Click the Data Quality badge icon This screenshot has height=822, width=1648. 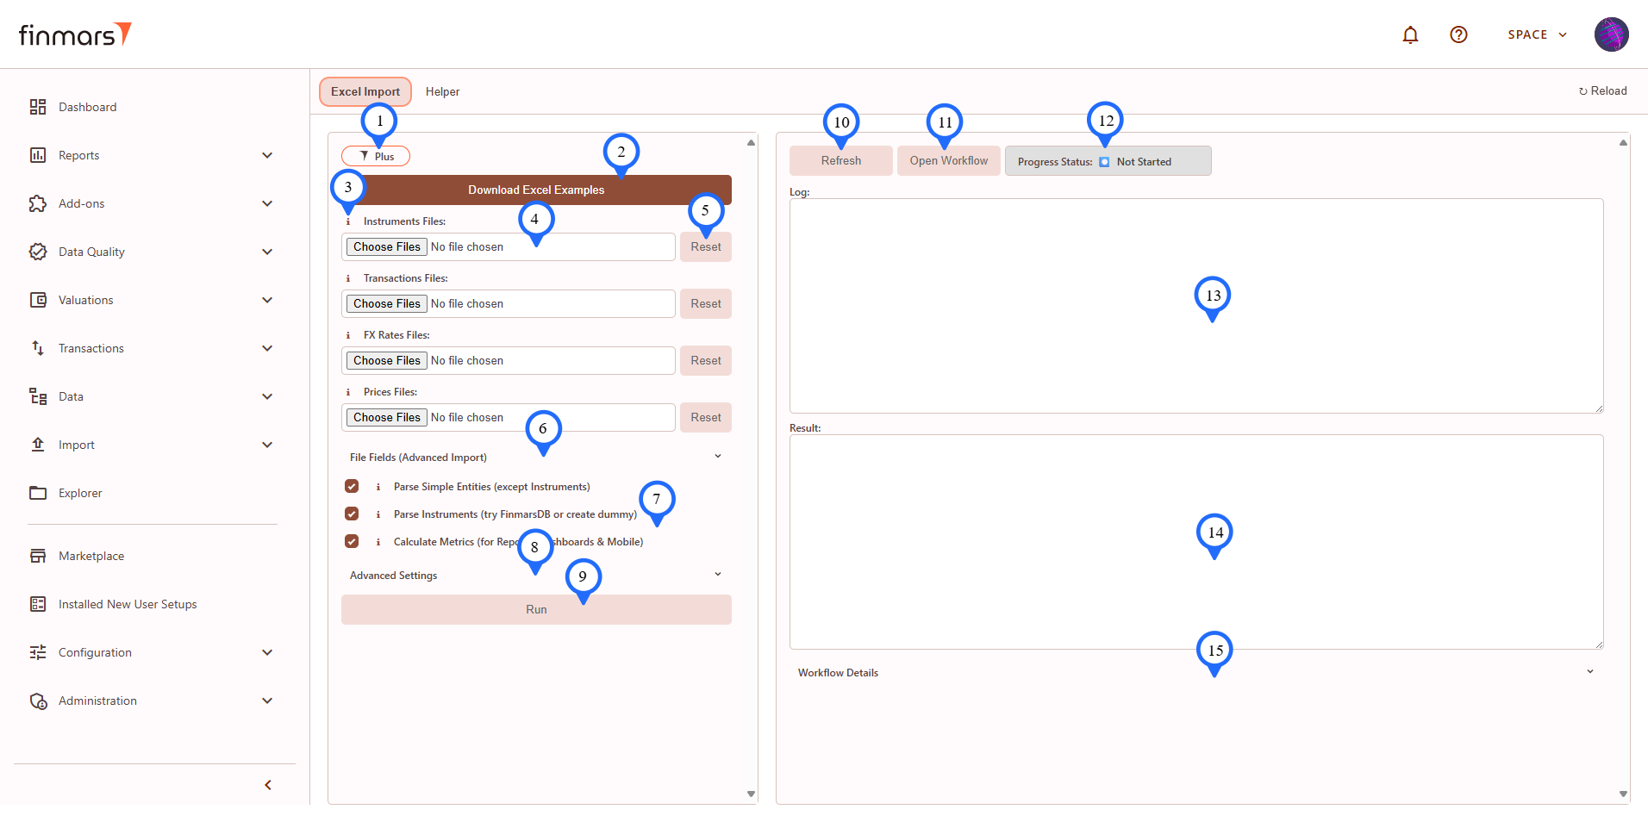tap(38, 252)
